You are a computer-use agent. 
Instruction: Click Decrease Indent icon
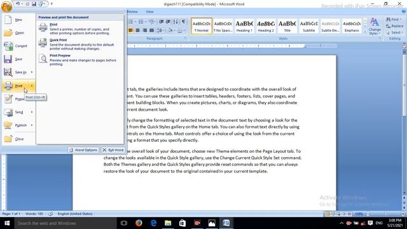161,22
